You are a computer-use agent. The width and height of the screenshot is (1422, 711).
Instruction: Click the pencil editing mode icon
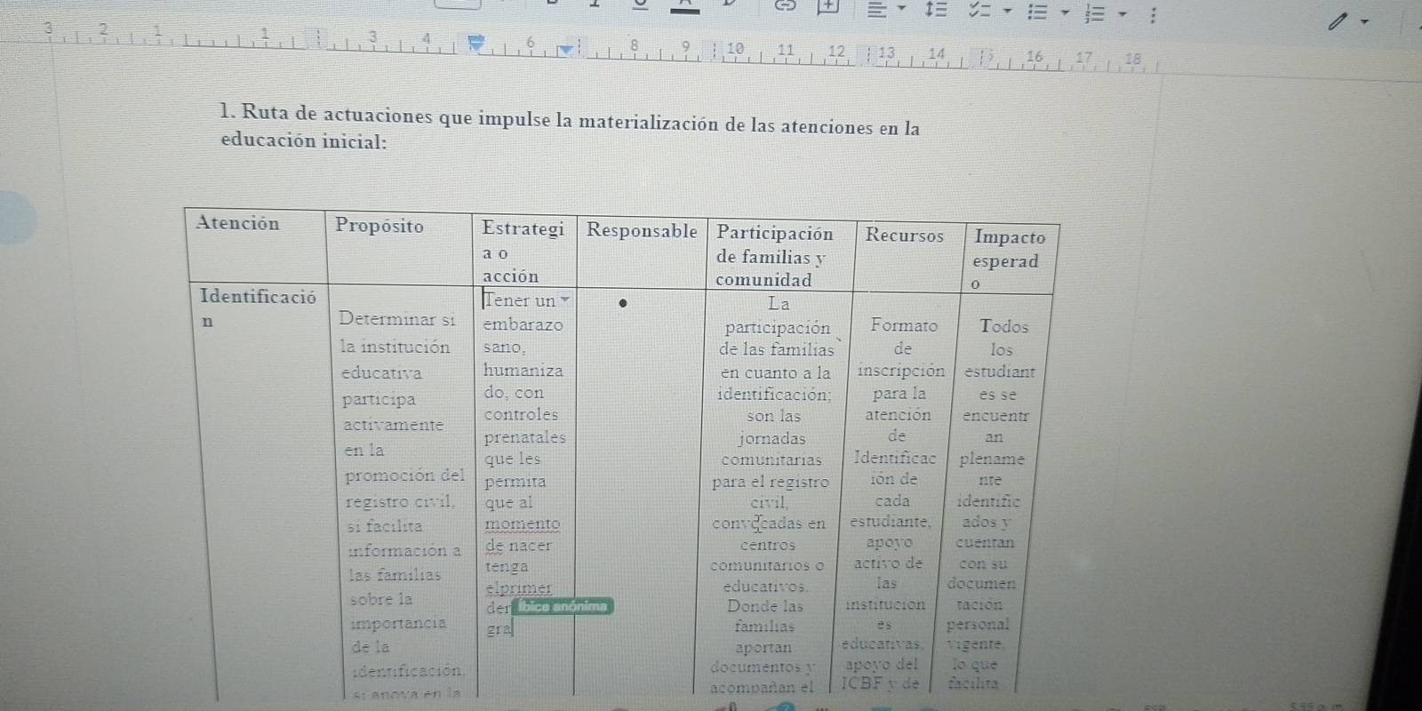pyautogui.click(x=1337, y=22)
